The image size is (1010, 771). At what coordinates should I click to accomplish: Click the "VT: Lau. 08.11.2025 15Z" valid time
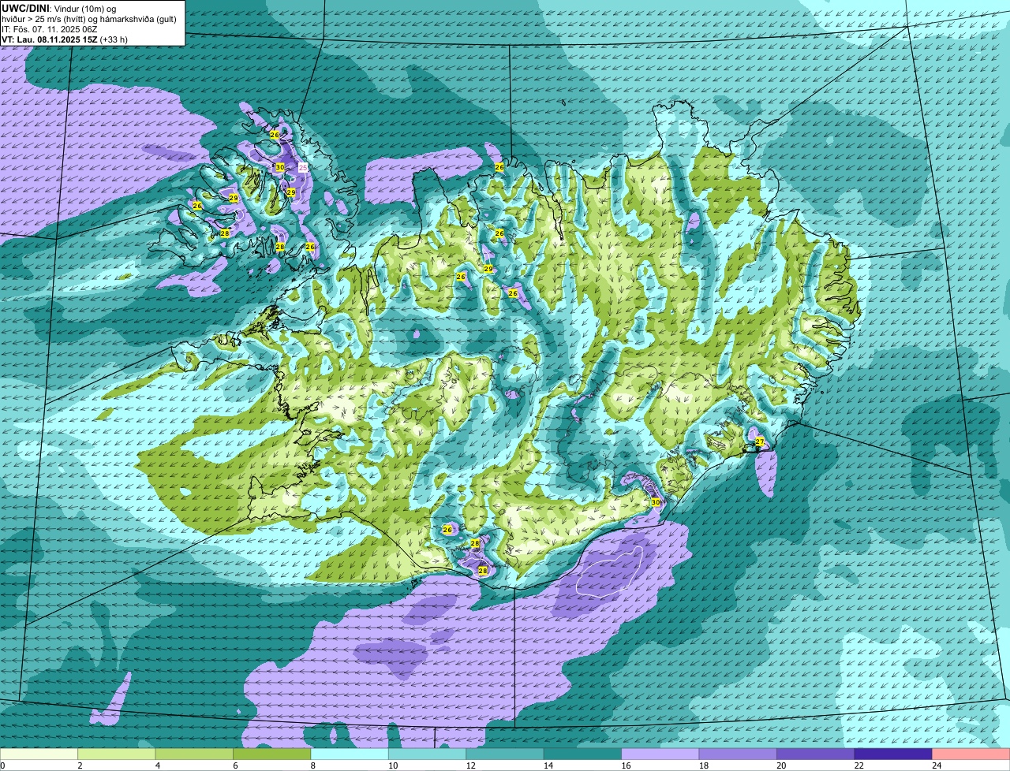[50, 39]
